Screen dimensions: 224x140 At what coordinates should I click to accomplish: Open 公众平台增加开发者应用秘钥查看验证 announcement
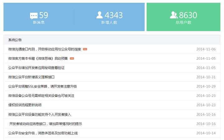click(36, 68)
